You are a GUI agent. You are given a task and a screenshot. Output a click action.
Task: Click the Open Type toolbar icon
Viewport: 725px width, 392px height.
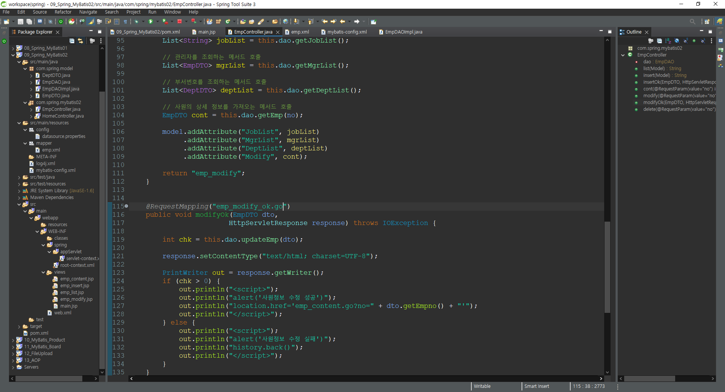coord(243,21)
